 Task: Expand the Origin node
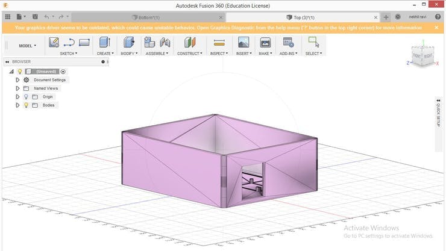coord(17,97)
